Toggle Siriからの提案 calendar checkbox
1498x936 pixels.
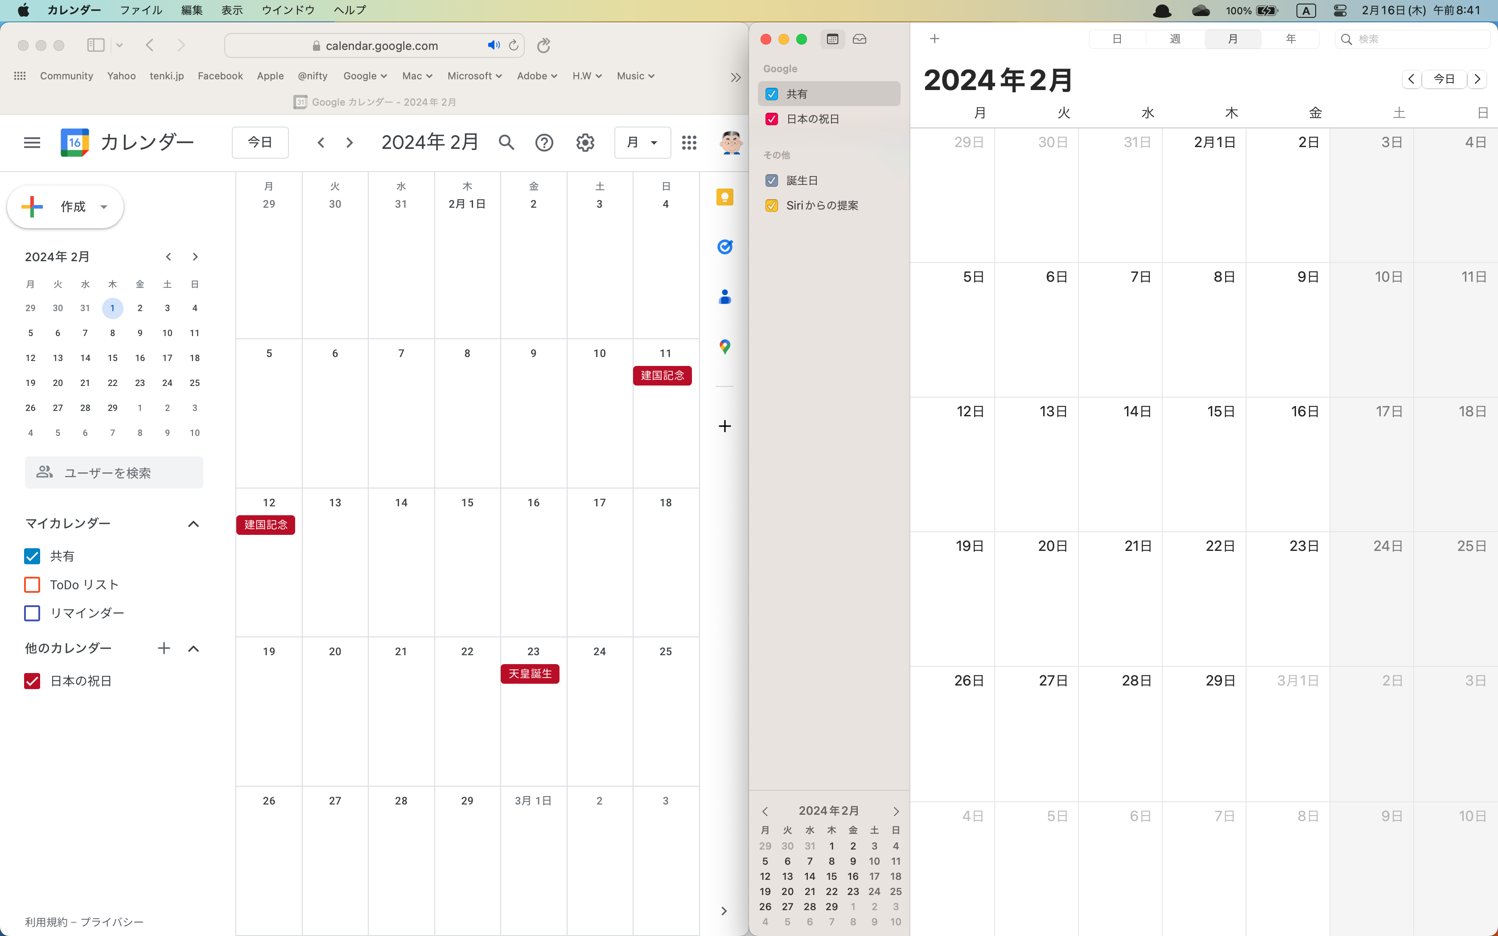pos(771,205)
